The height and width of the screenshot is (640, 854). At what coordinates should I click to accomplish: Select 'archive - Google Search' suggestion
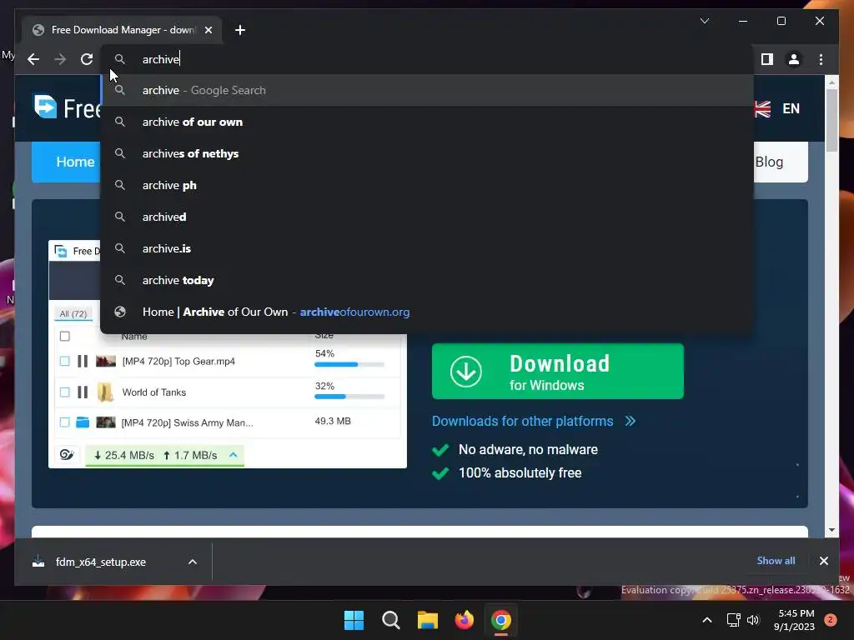(x=427, y=90)
